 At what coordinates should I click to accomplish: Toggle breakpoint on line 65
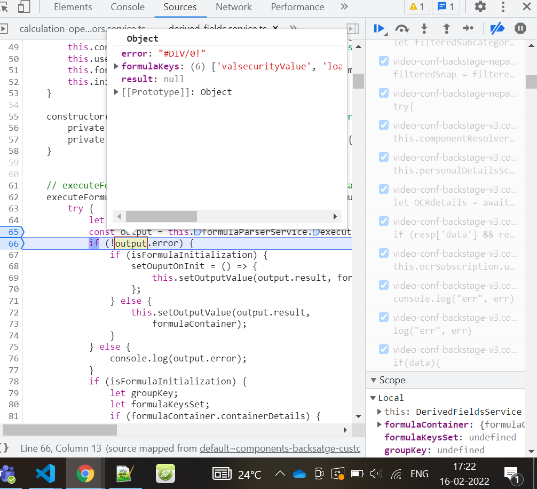[12, 232]
